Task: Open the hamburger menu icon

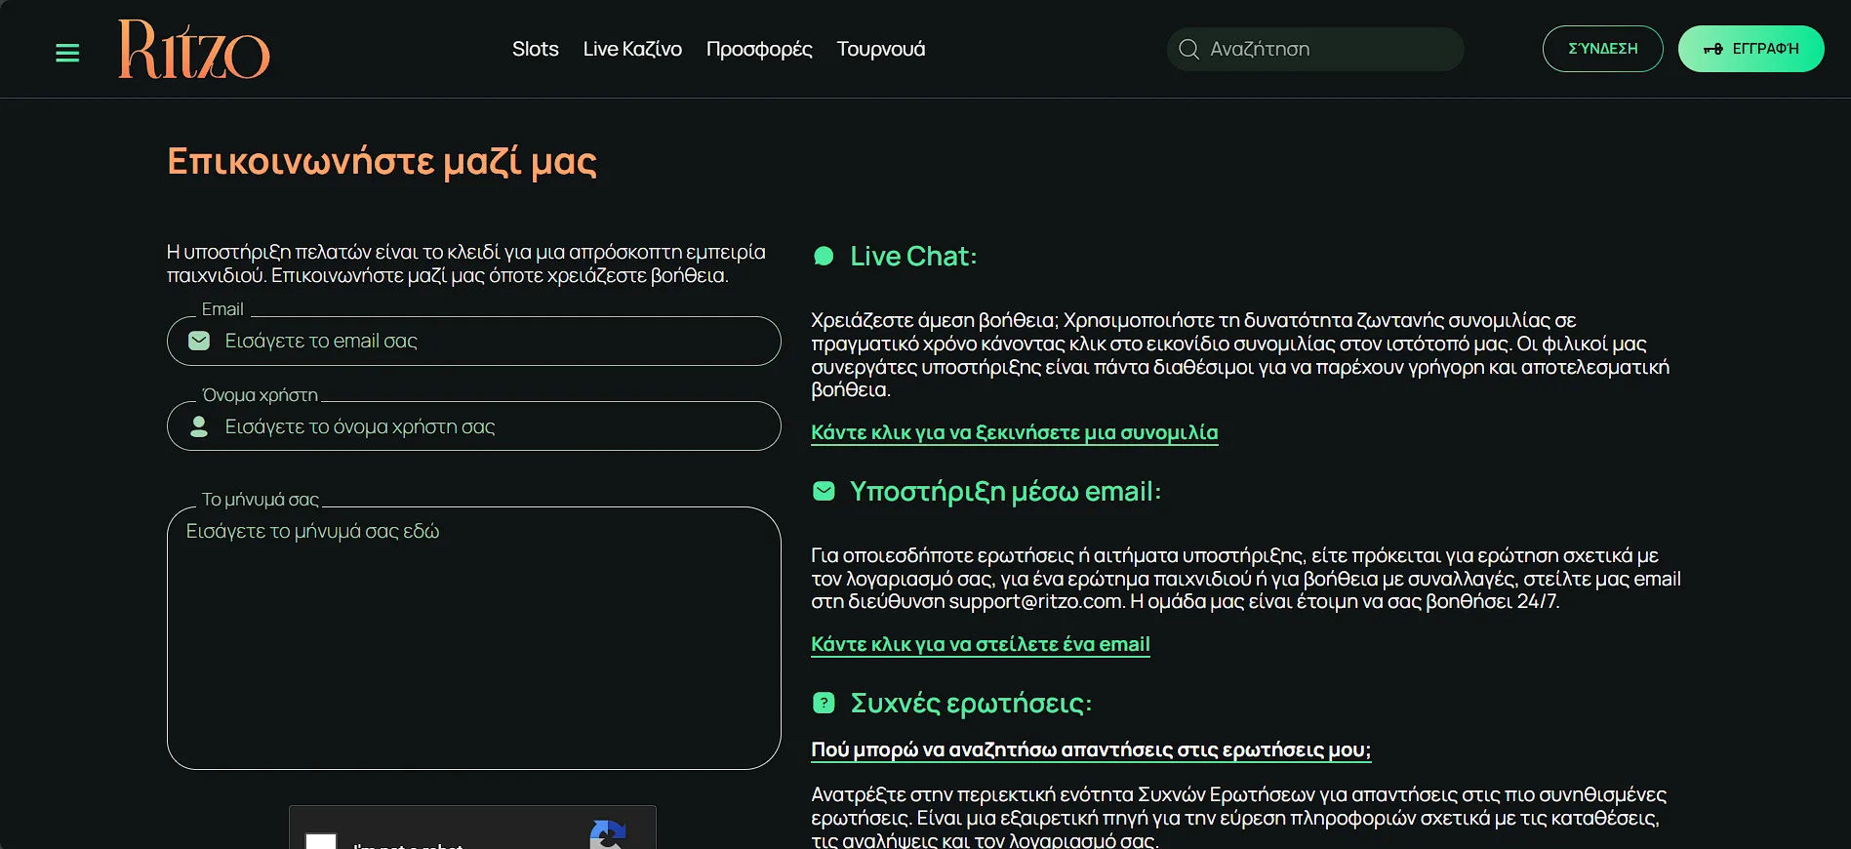Action: click(67, 53)
